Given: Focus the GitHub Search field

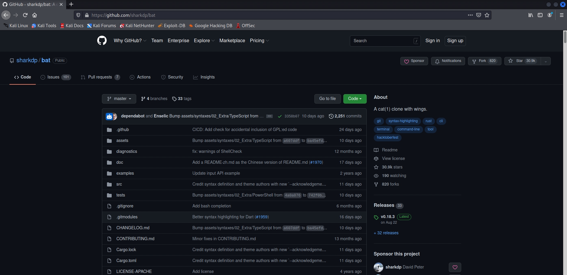Looking at the screenshot, I should [385, 41].
